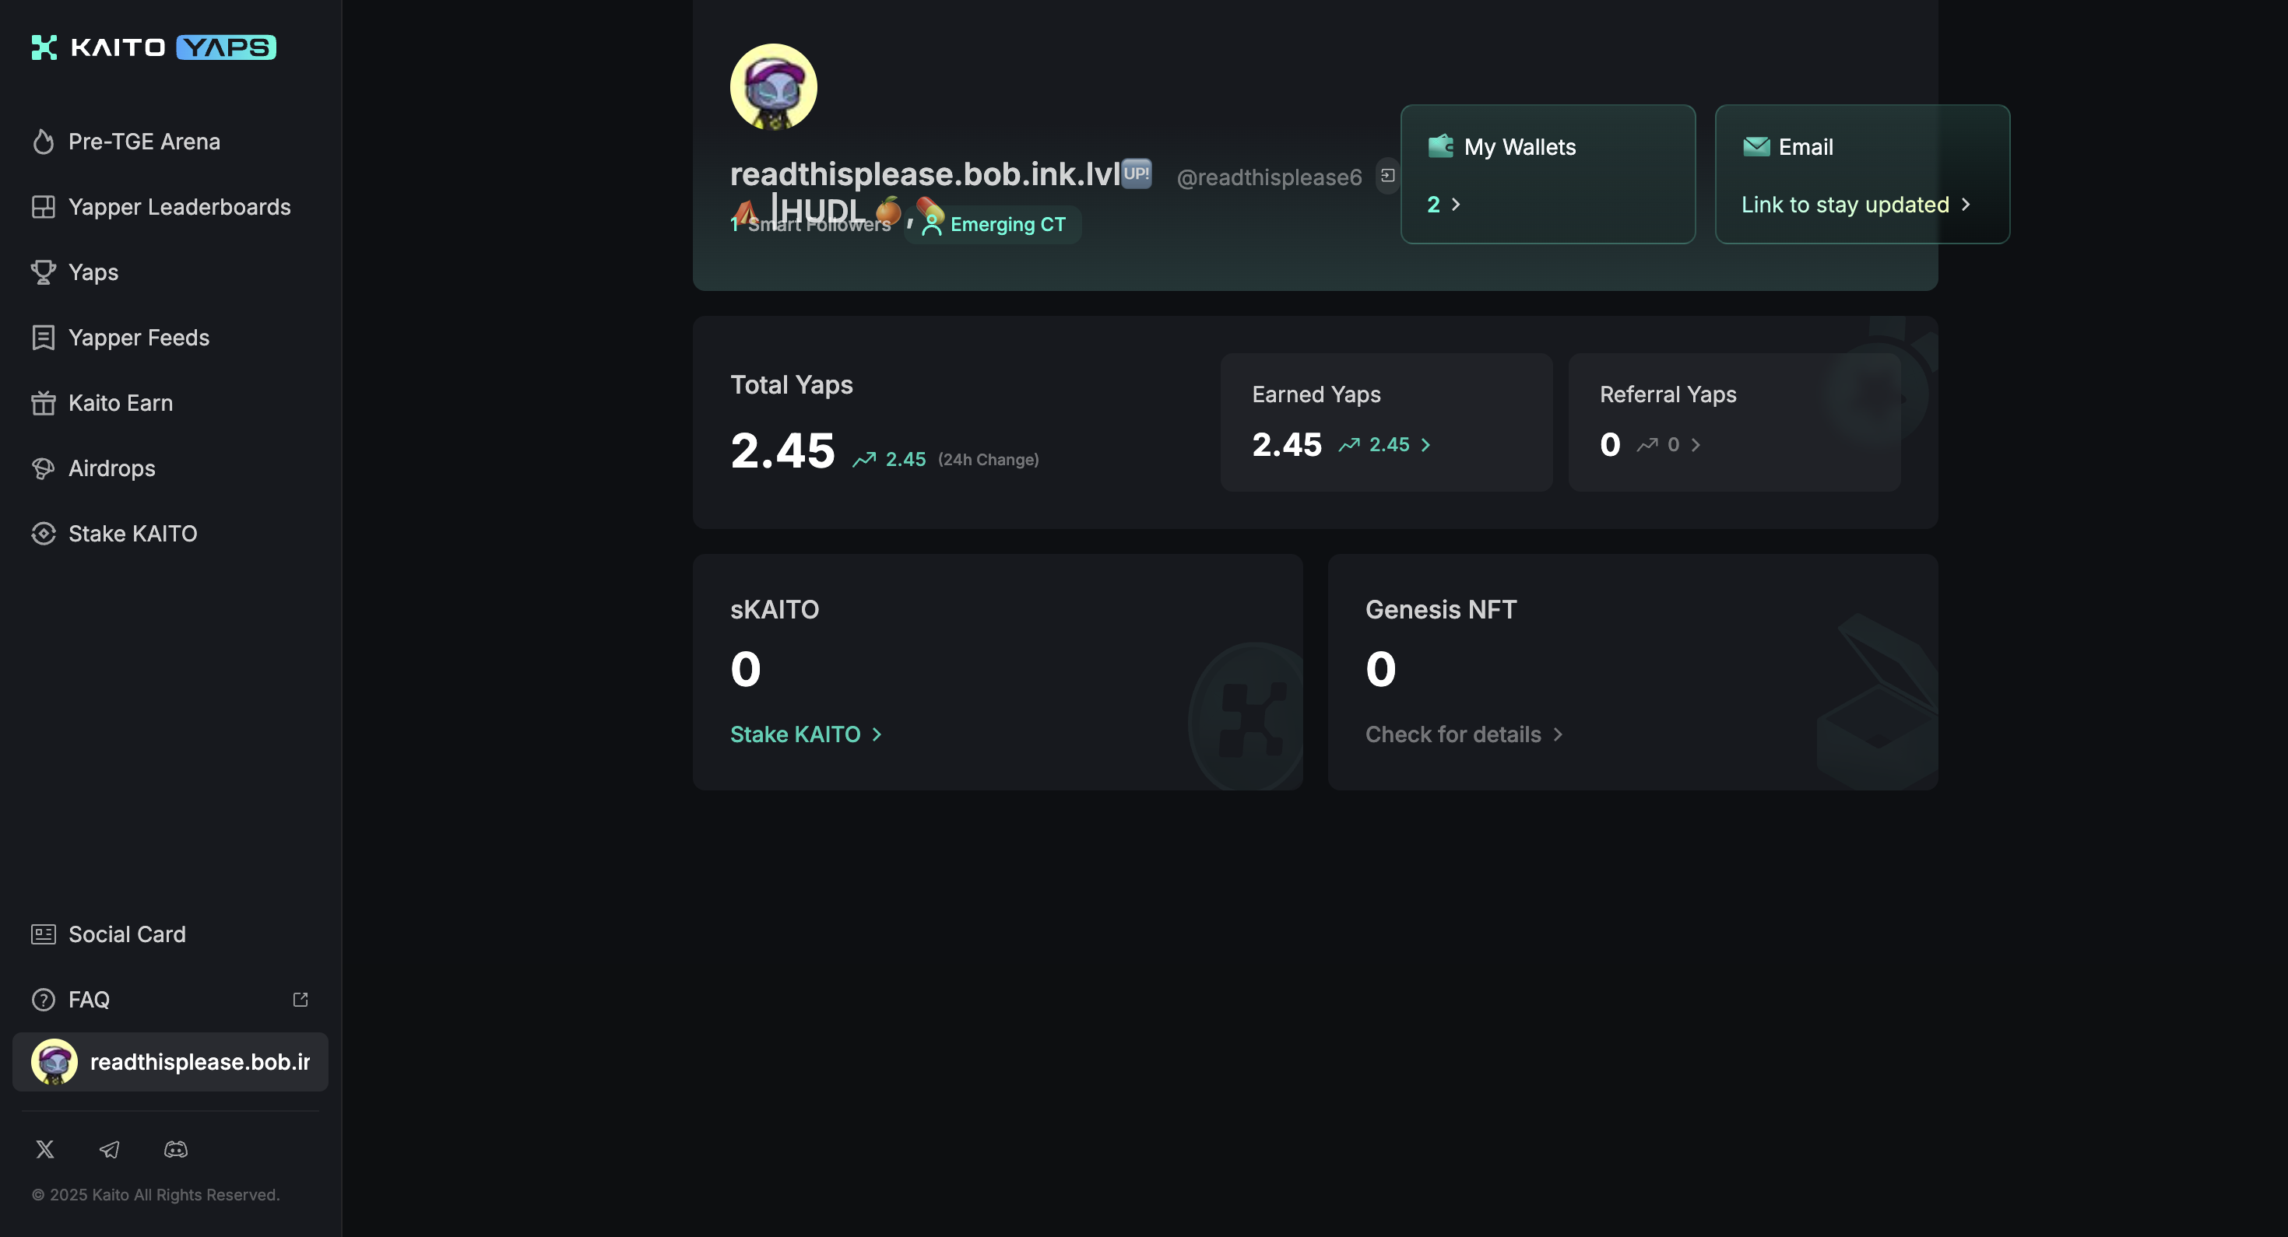The height and width of the screenshot is (1237, 2288).
Task: Click the Airdrops parachute icon
Action: [44, 468]
